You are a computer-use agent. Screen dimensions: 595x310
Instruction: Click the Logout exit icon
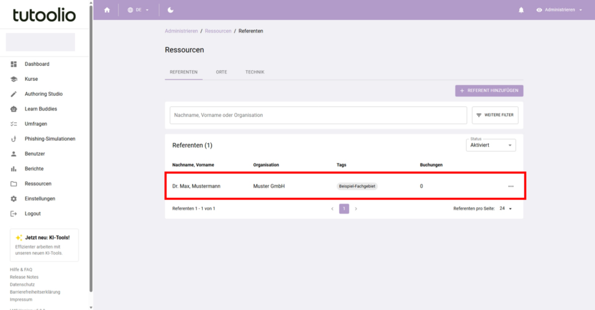tap(14, 213)
